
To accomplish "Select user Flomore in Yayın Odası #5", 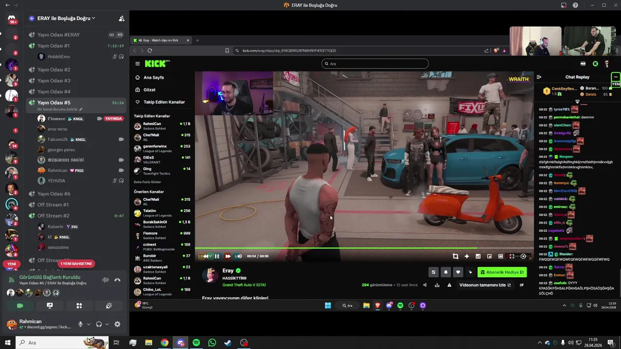I will (x=57, y=119).
